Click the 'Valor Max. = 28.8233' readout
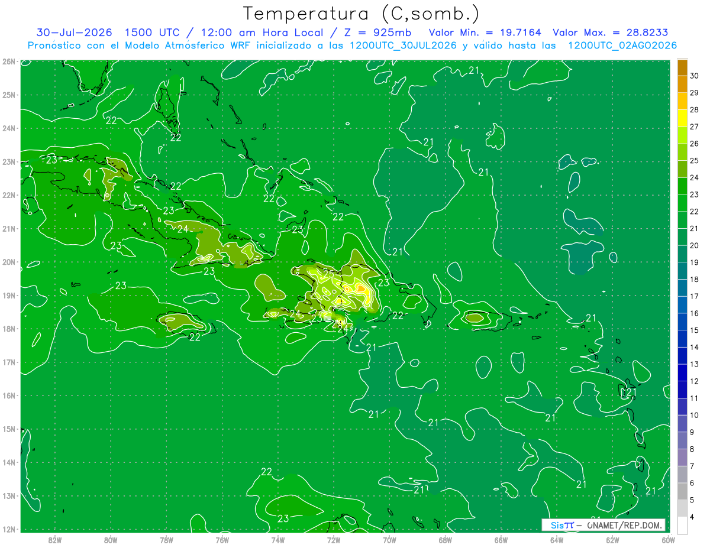This screenshot has width=710, height=548. click(x=611, y=33)
